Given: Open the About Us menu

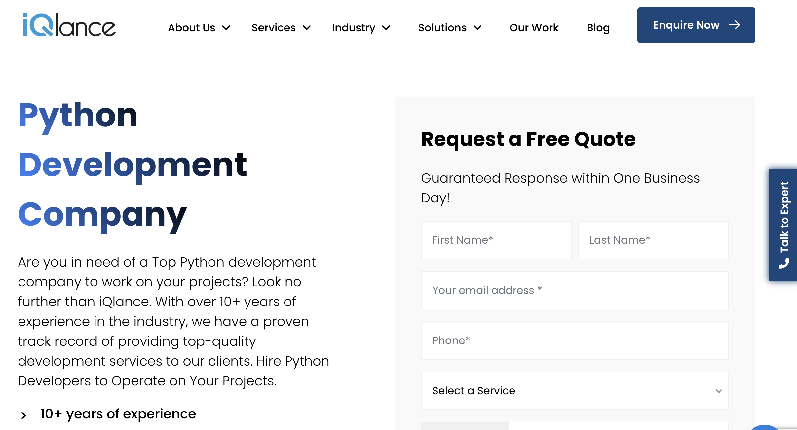Looking at the screenshot, I should 192,28.
